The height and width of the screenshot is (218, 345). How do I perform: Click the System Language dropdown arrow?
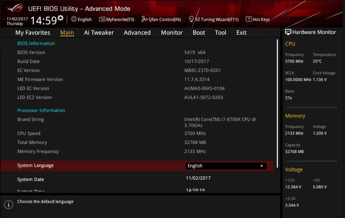click(261, 166)
